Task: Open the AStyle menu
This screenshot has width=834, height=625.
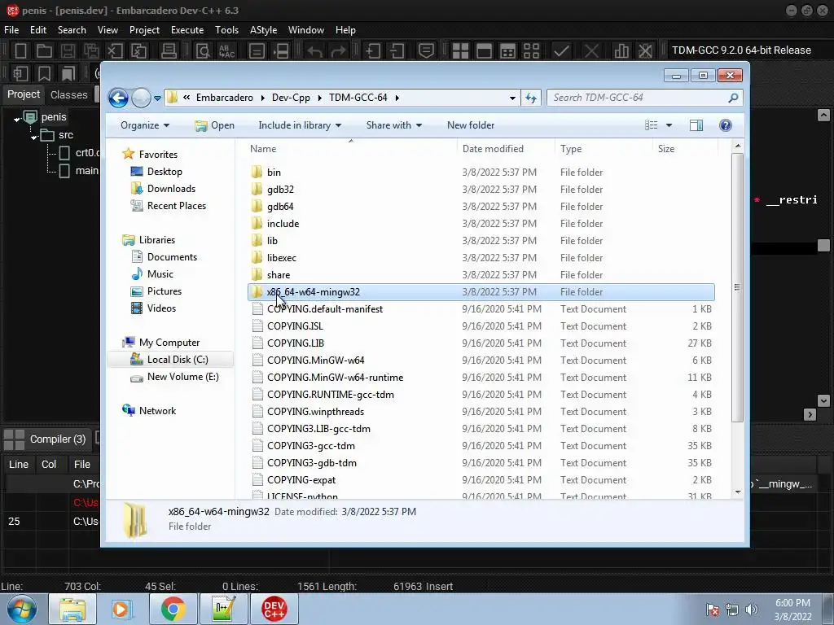Action: (x=263, y=30)
